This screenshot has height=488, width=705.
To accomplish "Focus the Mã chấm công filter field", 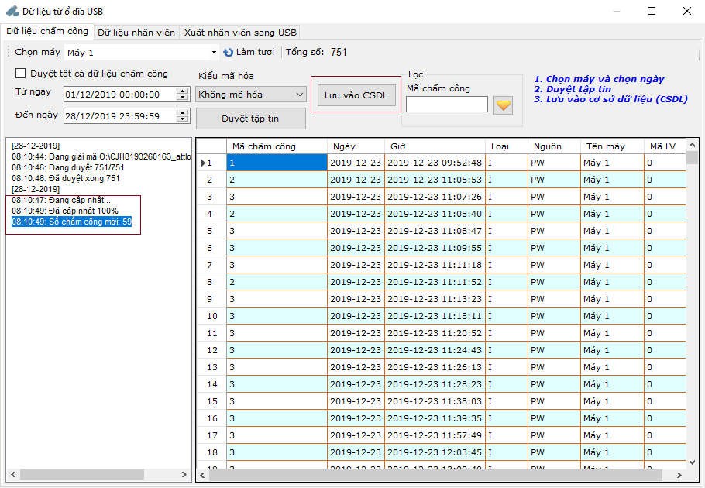I will (446, 105).
